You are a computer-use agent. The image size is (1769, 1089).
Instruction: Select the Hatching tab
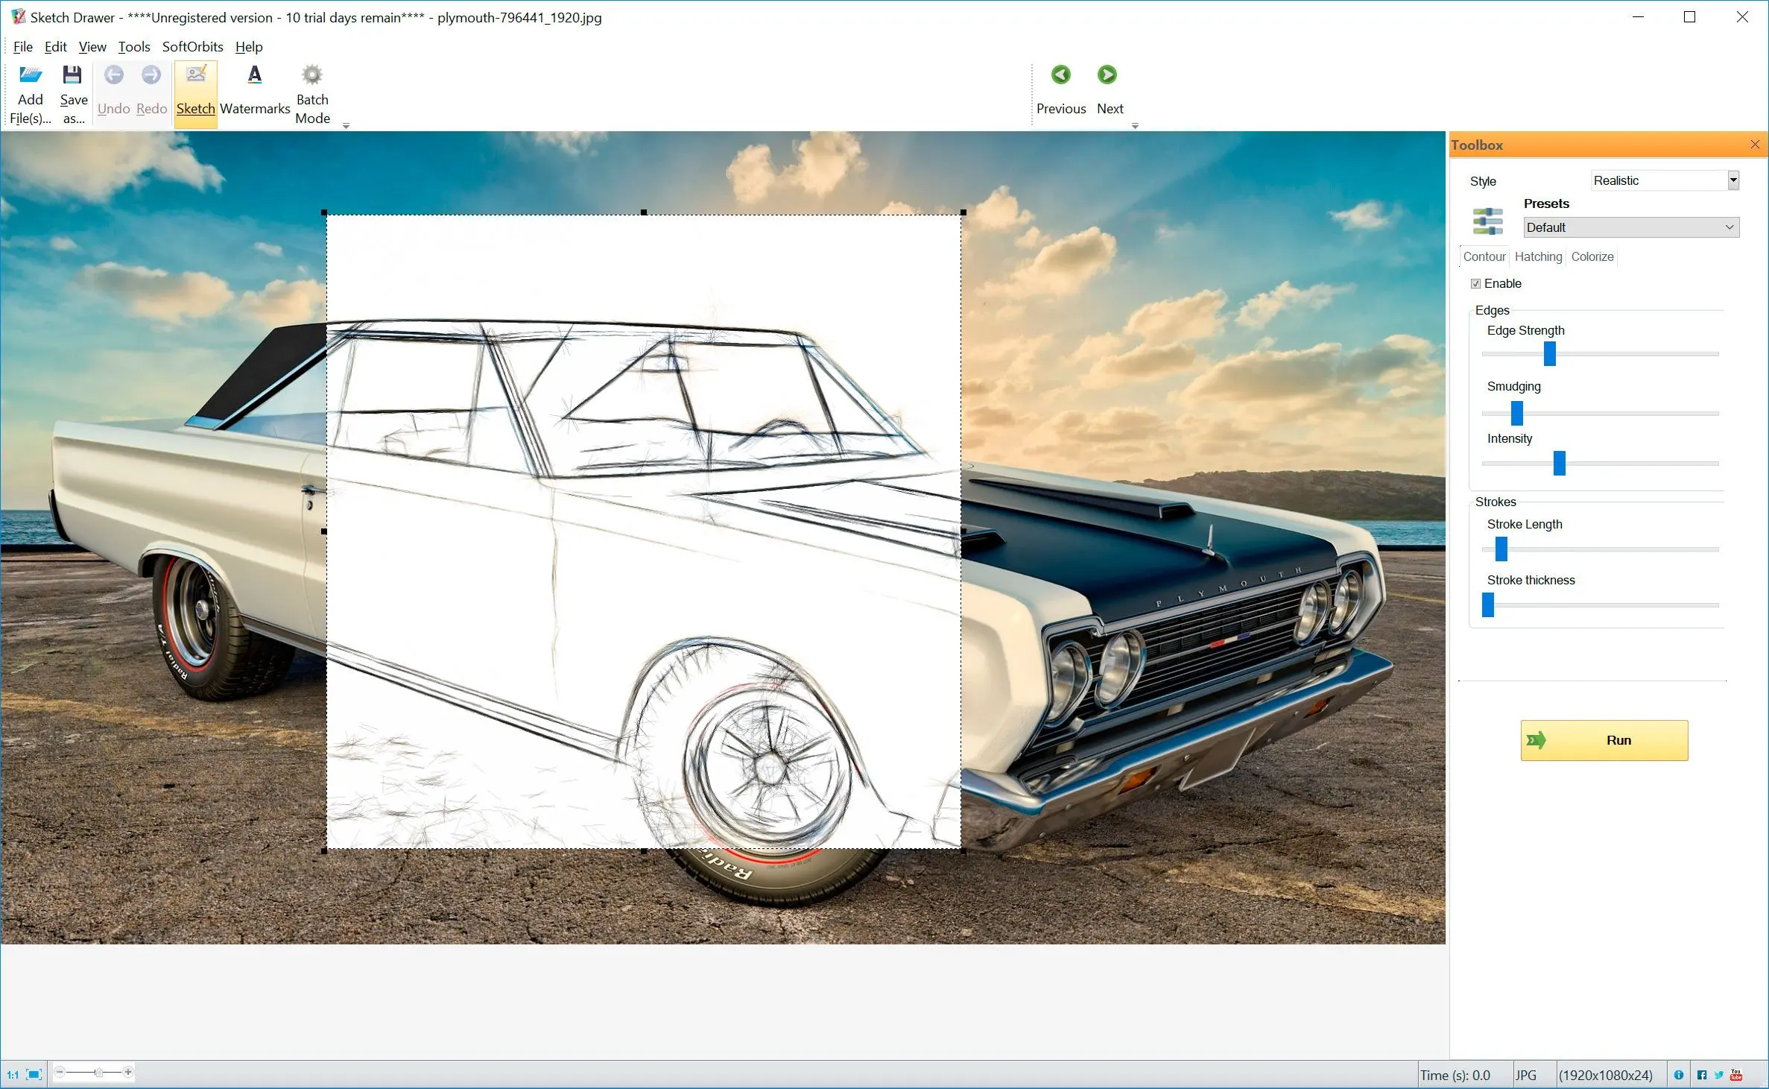pos(1539,255)
